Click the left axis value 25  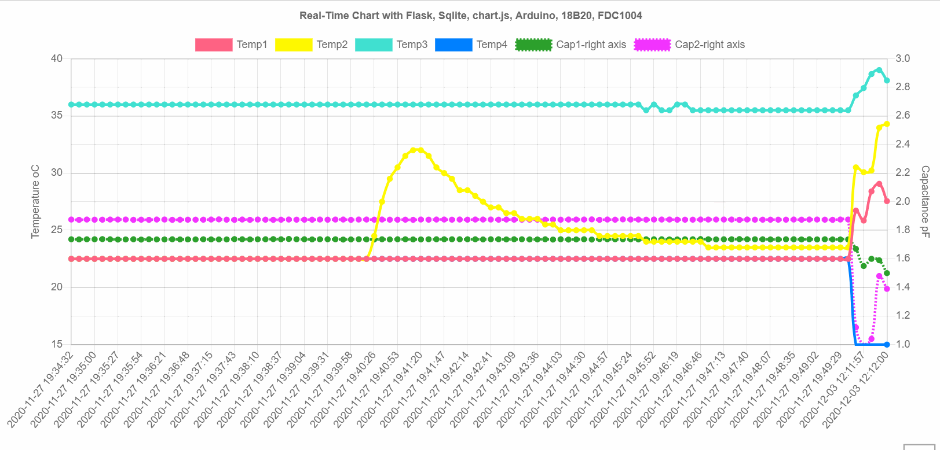tap(57, 230)
